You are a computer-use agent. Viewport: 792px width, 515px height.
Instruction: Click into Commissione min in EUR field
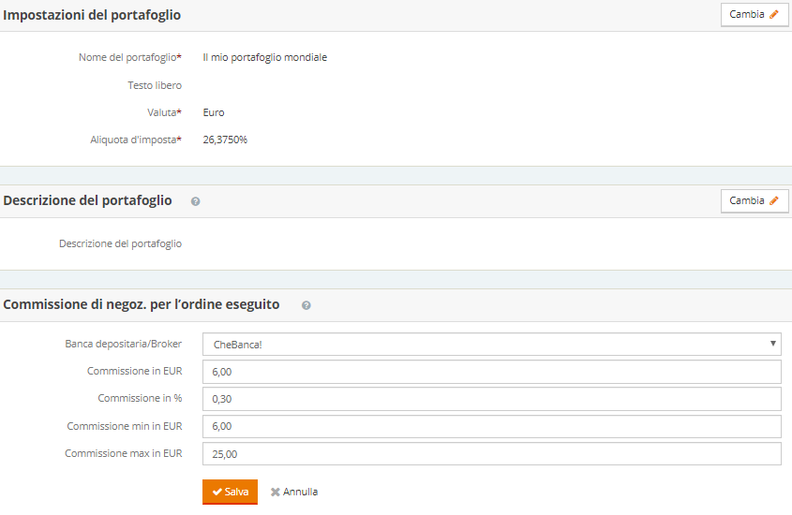tap(492, 426)
